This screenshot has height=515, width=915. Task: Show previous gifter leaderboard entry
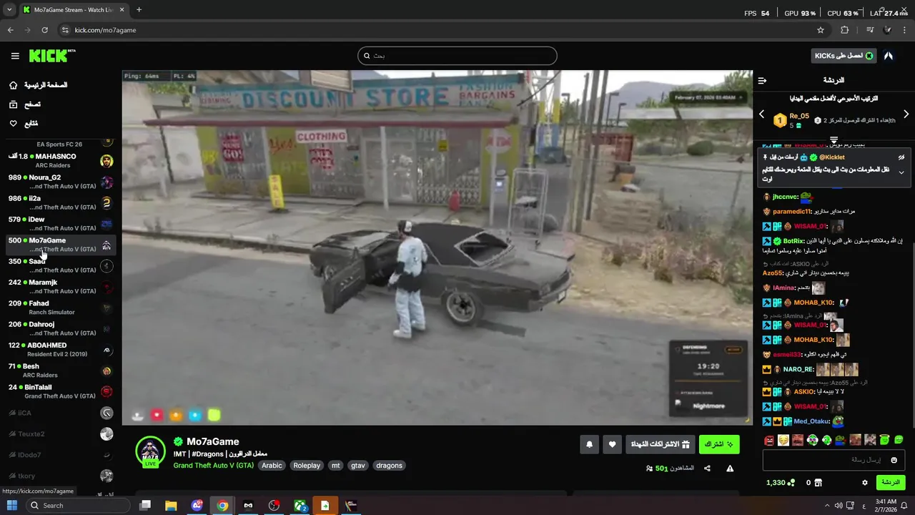[761, 114]
